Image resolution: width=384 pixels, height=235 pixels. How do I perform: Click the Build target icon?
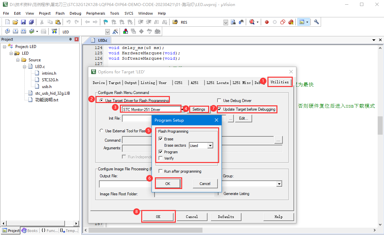coord(15,31)
